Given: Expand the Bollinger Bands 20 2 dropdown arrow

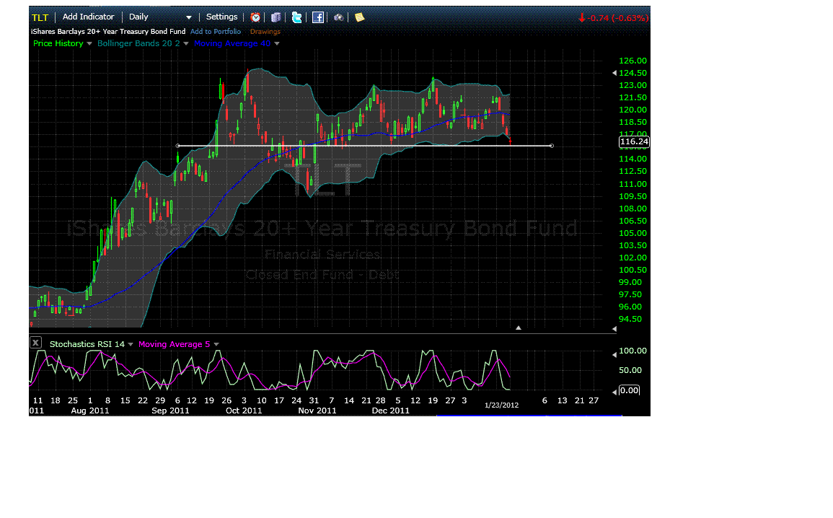Looking at the screenshot, I should [186, 43].
